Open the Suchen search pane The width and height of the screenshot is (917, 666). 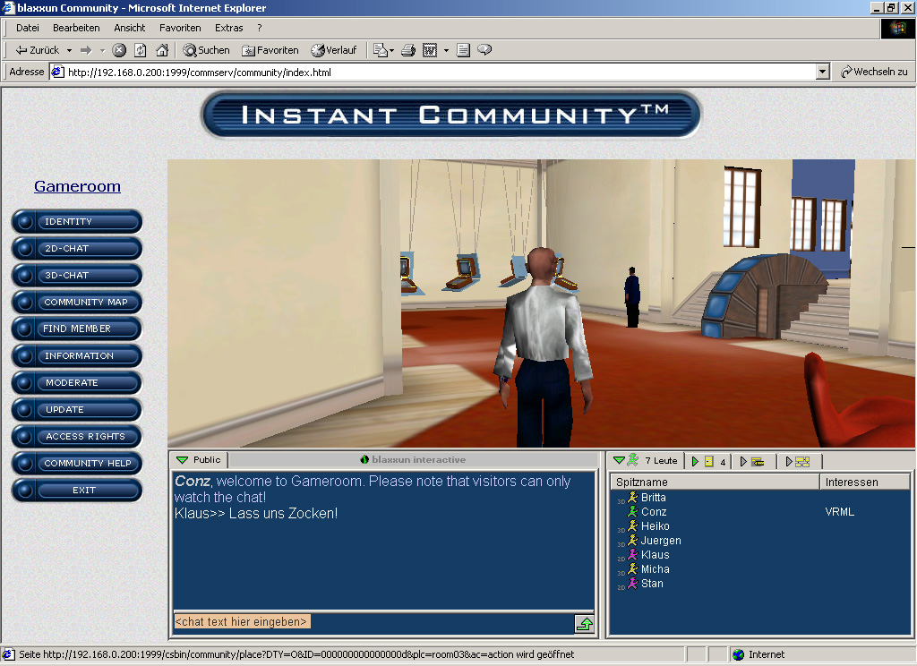[x=207, y=50]
